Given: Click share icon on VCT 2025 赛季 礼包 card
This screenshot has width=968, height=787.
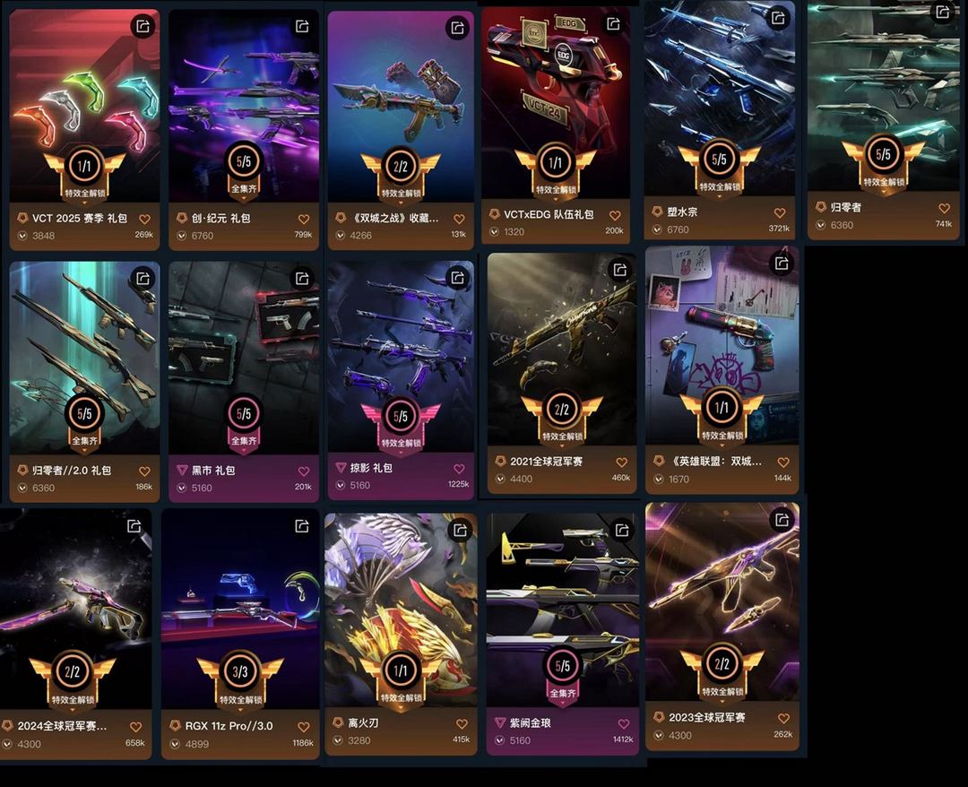Looking at the screenshot, I should 143,27.
